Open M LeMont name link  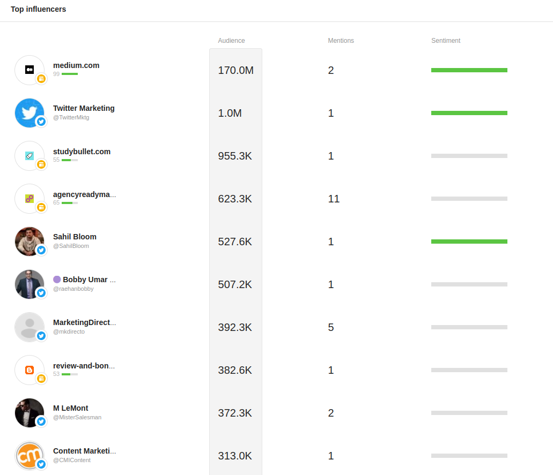click(71, 408)
